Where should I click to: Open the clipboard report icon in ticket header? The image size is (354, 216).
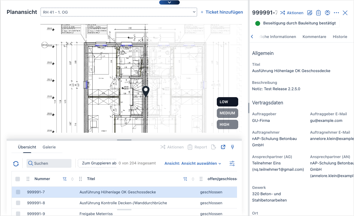[x=318, y=13]
